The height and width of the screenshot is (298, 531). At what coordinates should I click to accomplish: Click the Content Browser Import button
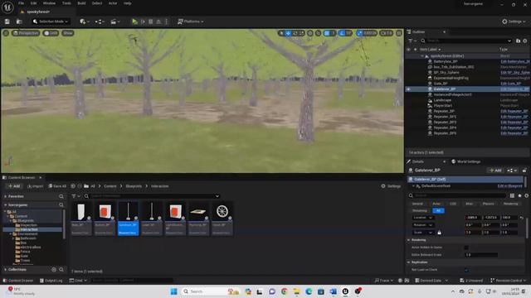(35, 186)
